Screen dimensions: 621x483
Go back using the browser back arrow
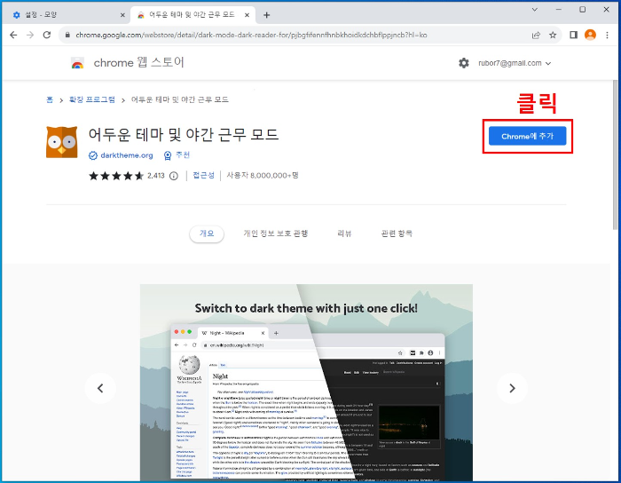click(13, 35)
